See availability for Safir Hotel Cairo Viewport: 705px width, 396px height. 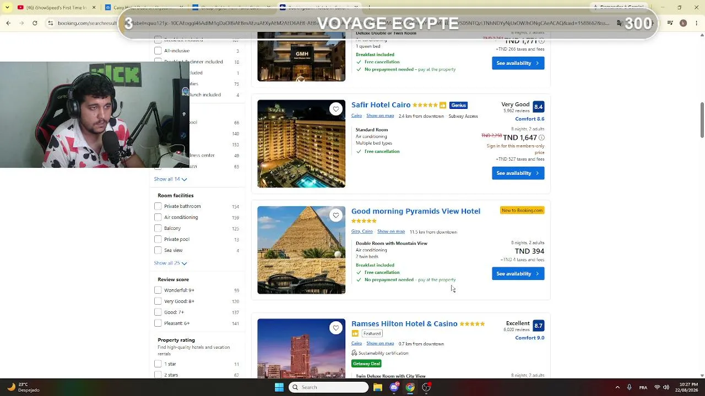[x=518, y=173]
